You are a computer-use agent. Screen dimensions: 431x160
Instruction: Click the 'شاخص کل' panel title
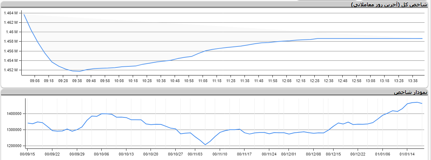click(x=389, y=5)
